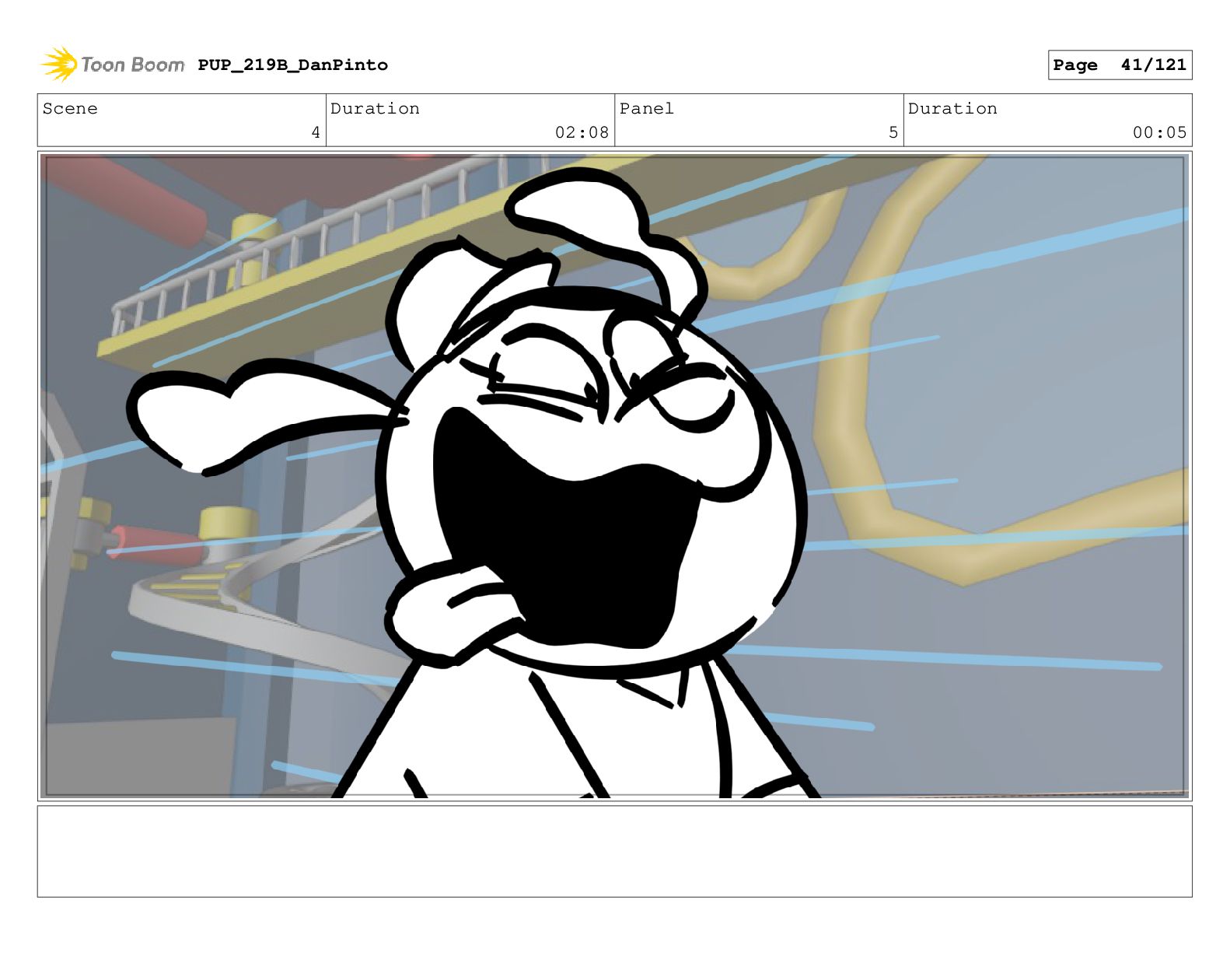Select the PUP_219B_DanPinto project title
Viewport: 1230px width, 953px height.
pyautogui.click(x=292, y=65)
